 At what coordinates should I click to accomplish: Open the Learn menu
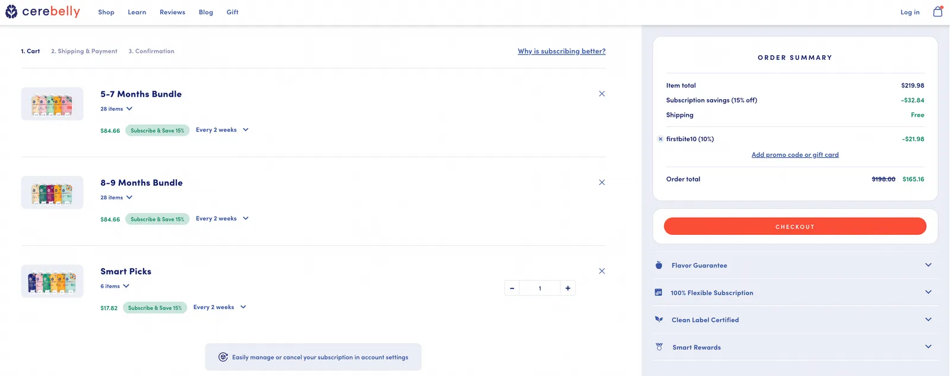[x=137, y=12]
